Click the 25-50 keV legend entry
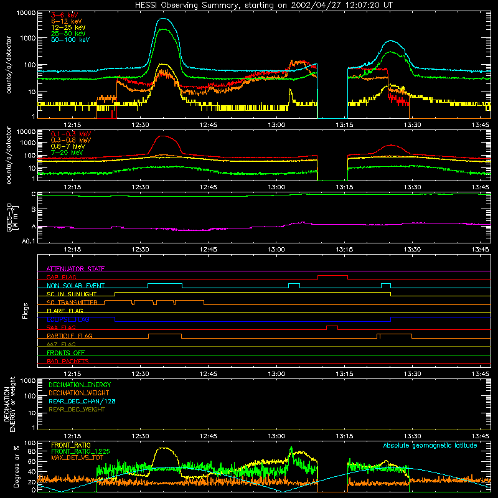 tap(68, 34)
